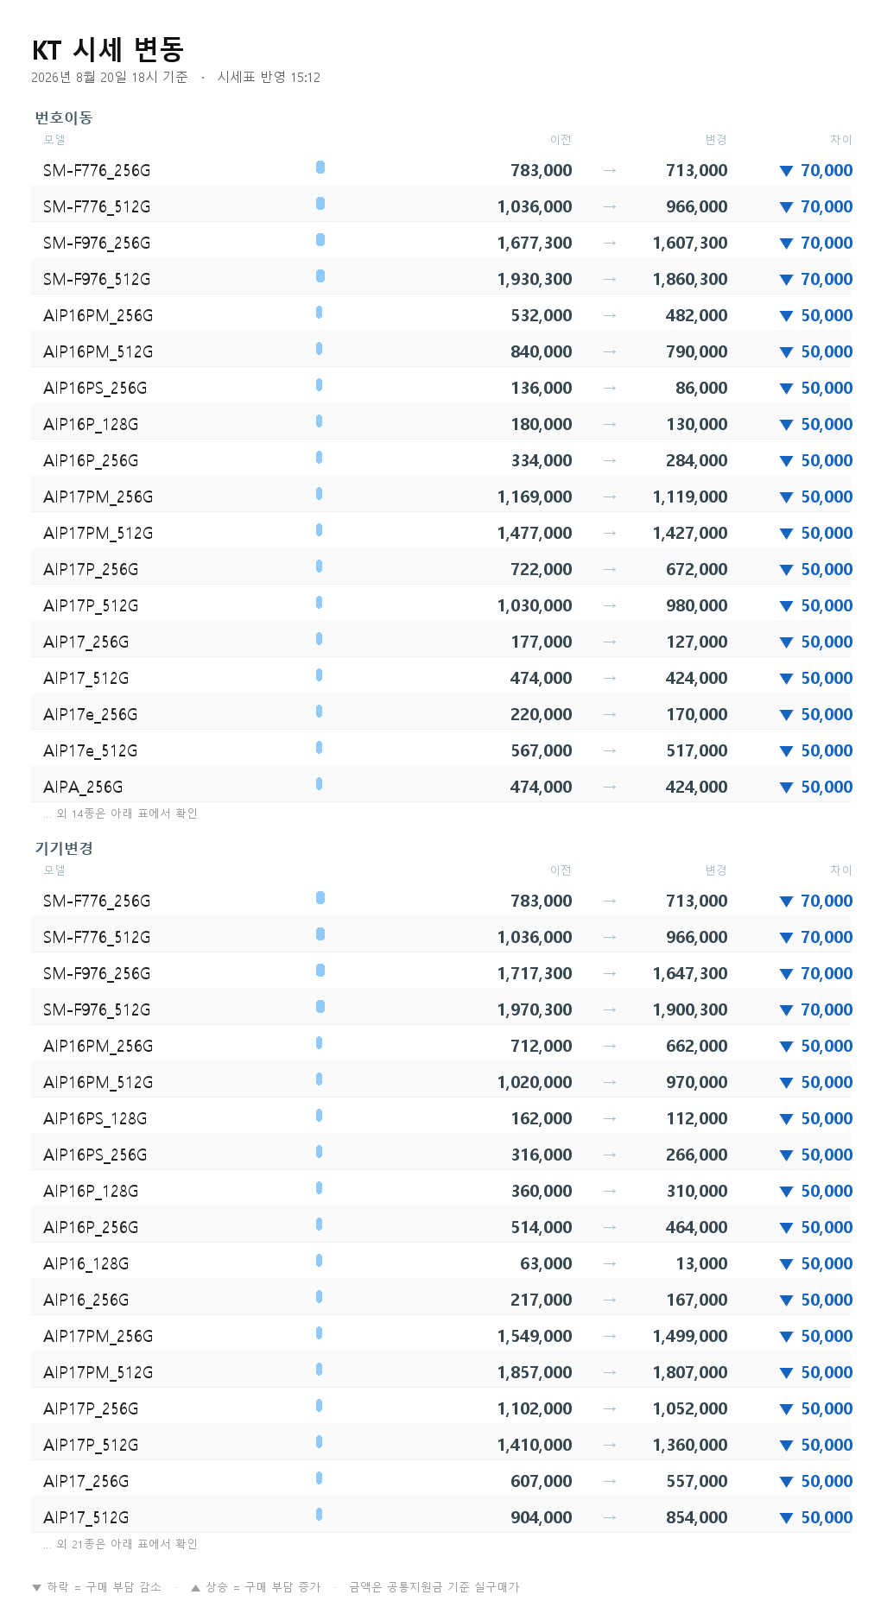The image size is (881, 1620).
Task: Click the arrow between 220,000 and 170,000
Action: click(x=610, y=715)
